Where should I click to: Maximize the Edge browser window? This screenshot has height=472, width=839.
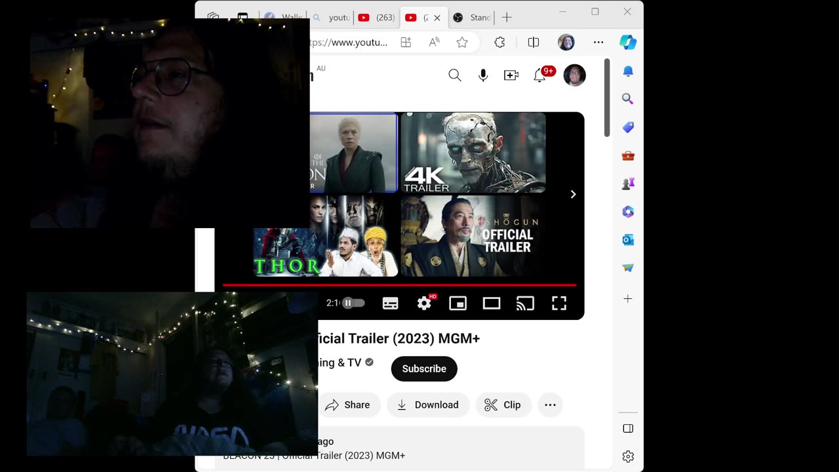pos(595,12)
